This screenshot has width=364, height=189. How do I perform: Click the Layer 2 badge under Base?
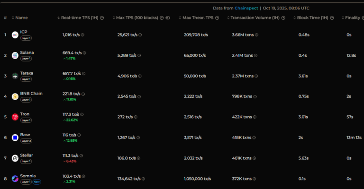point(26,140)
